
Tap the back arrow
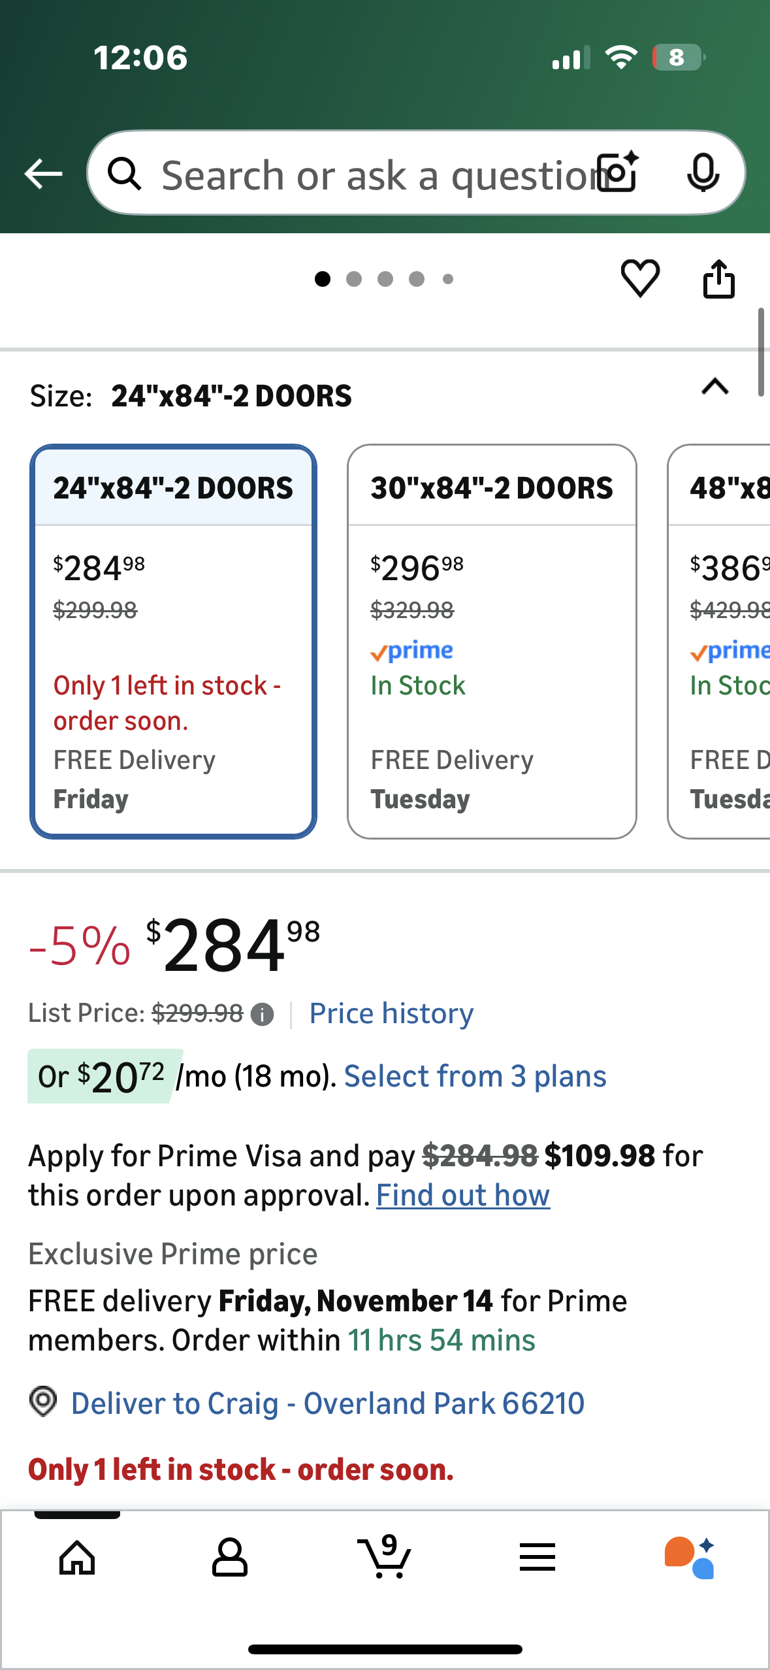[43, 174]
